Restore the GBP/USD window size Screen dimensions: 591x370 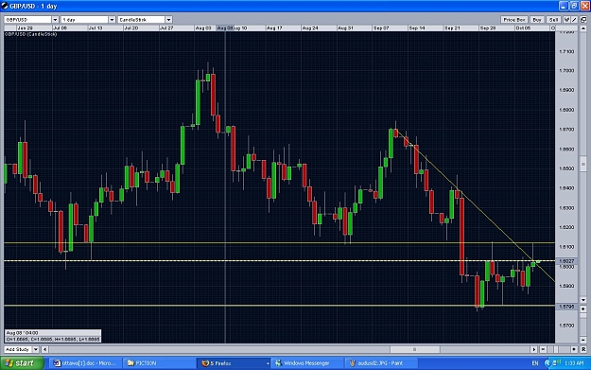(x=574, y=6)
